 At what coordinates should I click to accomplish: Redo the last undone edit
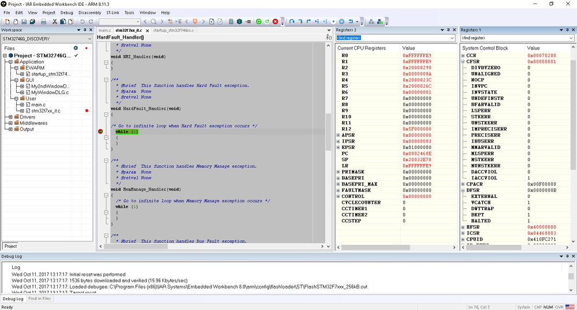pos(91,22)
